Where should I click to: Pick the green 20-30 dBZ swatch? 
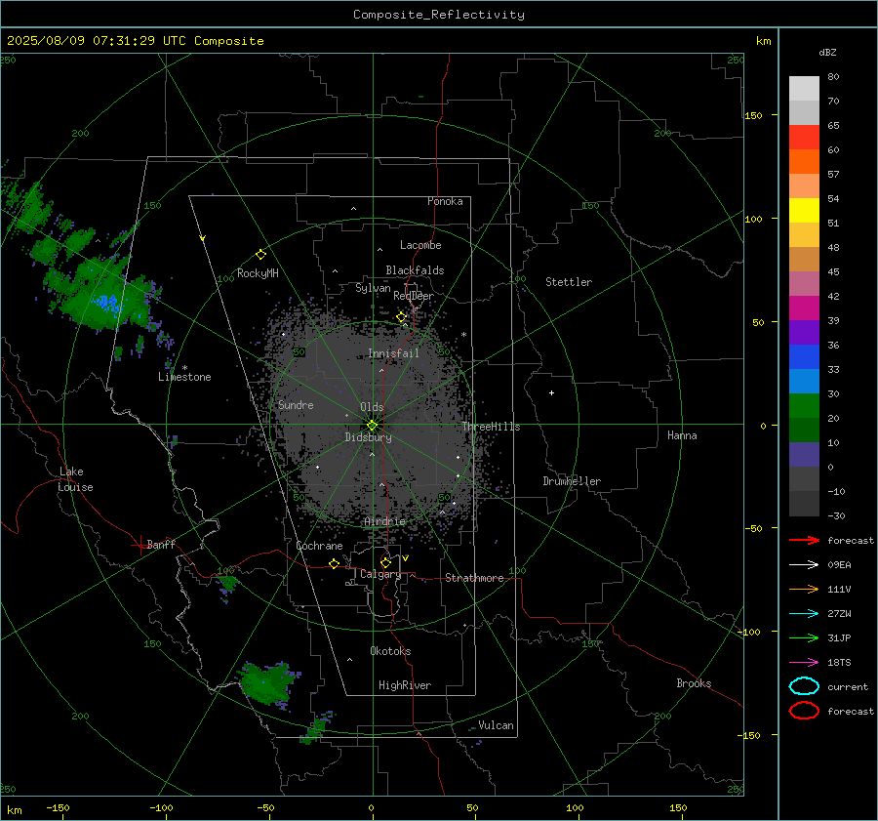click(x=804, y=406)
